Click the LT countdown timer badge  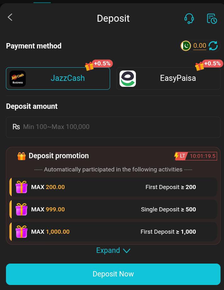(195, 156)
